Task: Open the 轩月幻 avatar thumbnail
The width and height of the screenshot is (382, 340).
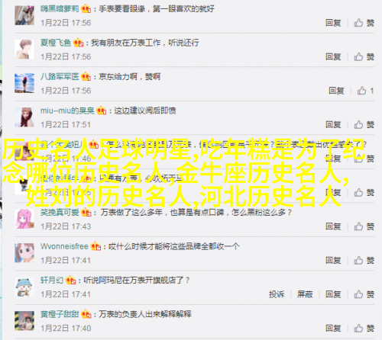Action: (x=24, y=287)
